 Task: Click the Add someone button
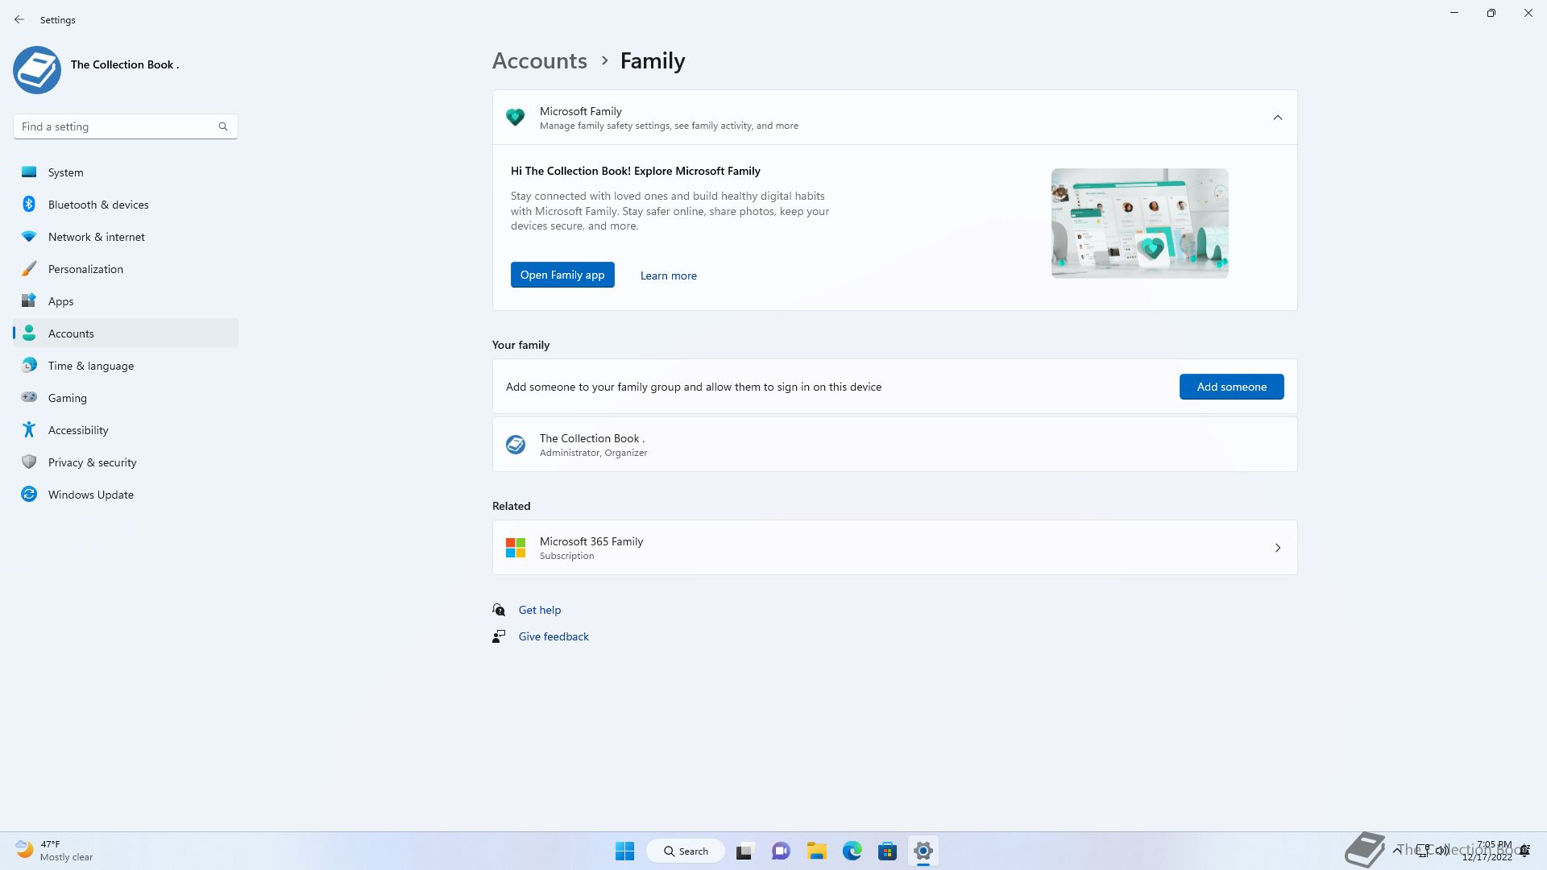point(1231,387)
